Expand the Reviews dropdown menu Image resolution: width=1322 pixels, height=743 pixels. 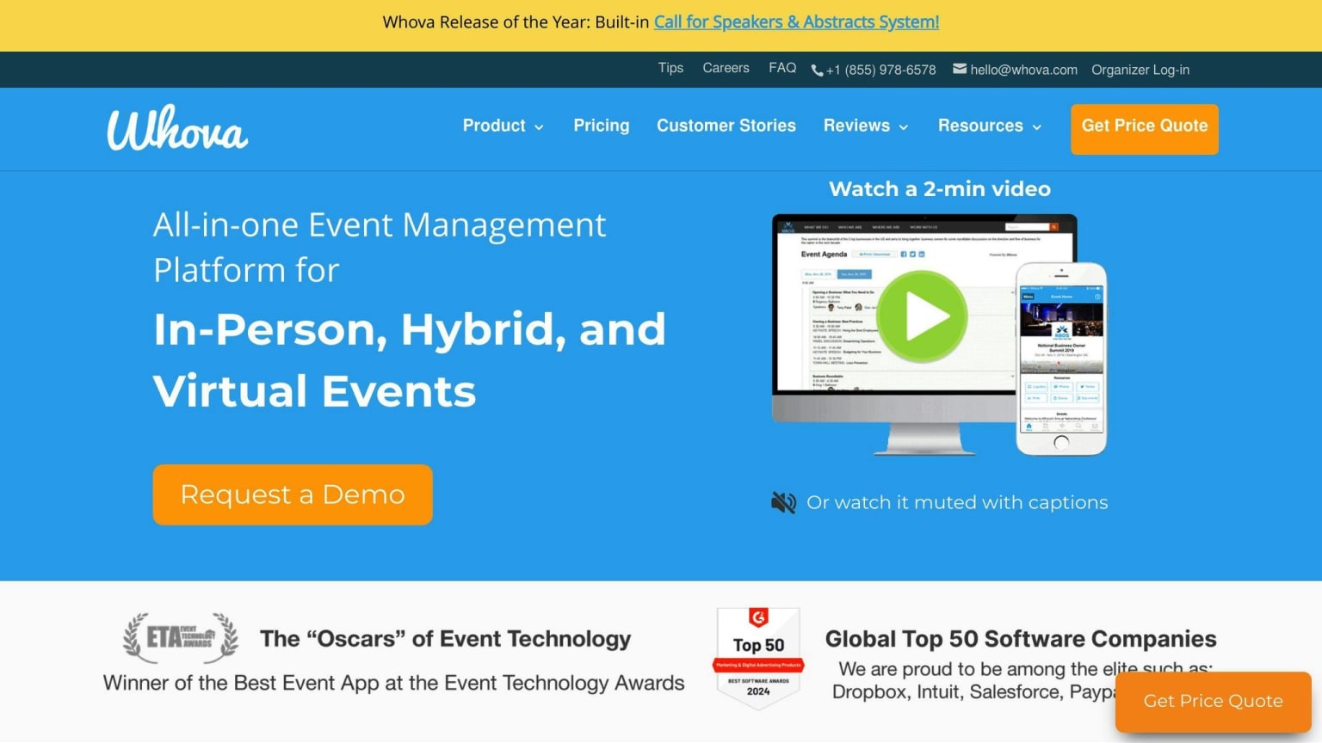pyautogui.click(x=866, y=126)
